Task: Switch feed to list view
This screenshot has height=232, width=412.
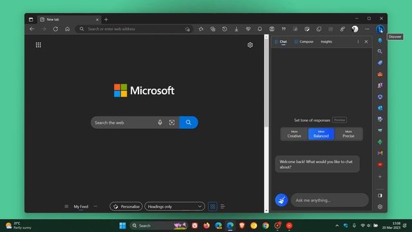Action: click(223, 206)
